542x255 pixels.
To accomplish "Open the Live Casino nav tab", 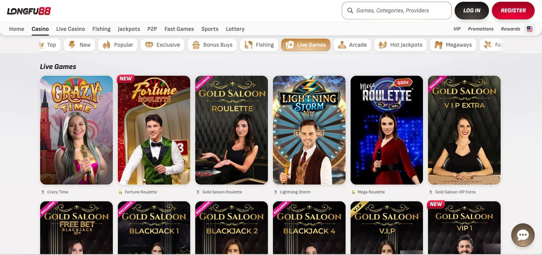I will [71, 29].
